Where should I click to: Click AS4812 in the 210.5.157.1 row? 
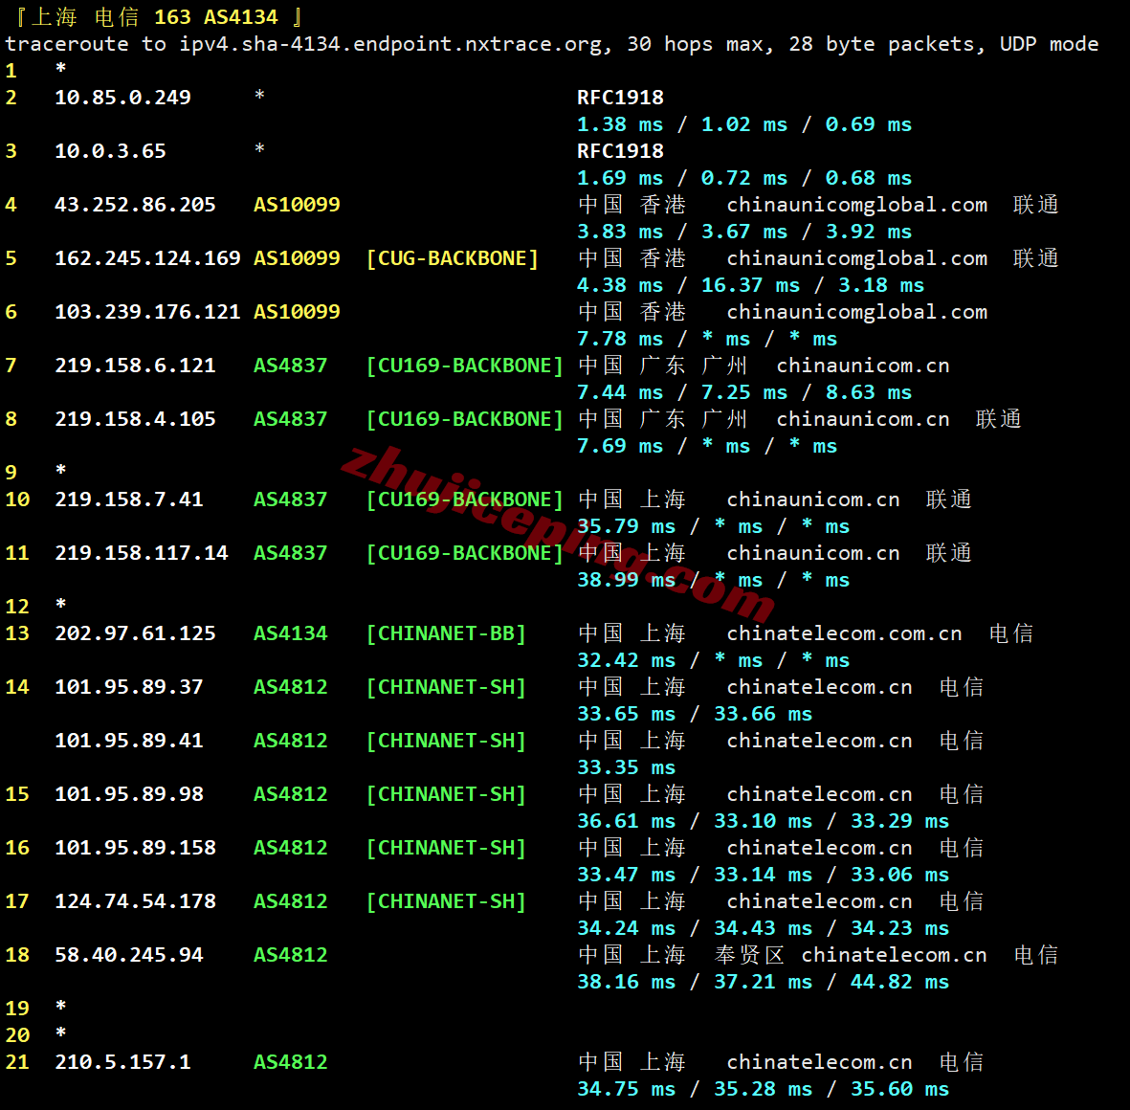(x=291, y=1062)
